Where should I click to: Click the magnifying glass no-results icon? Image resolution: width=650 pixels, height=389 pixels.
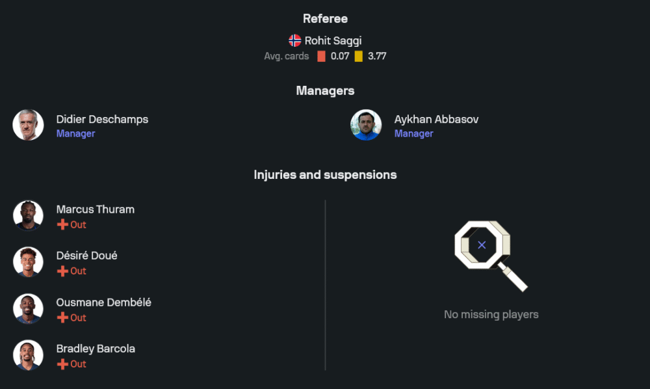[489, 254]
